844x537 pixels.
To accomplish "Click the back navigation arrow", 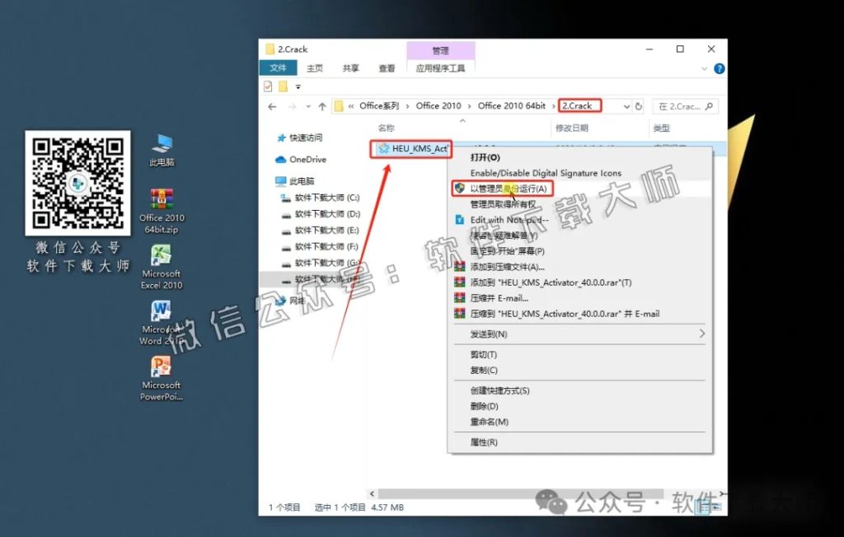I will point(270,105).
